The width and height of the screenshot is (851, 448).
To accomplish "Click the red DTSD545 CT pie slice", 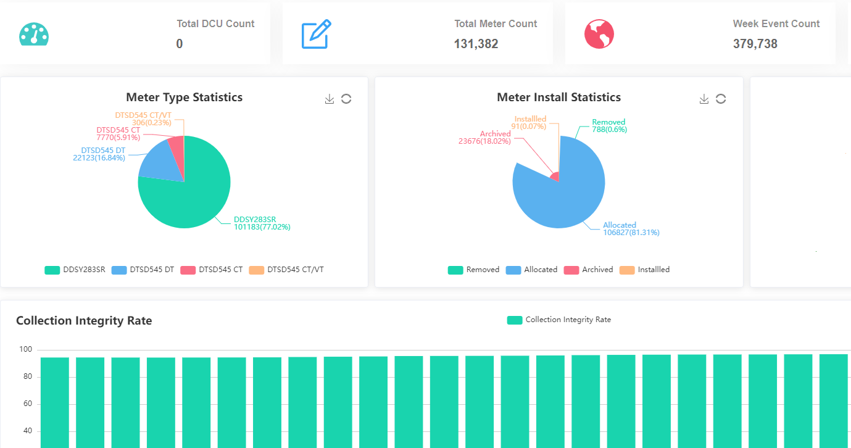I will click(x=177, y=151).
